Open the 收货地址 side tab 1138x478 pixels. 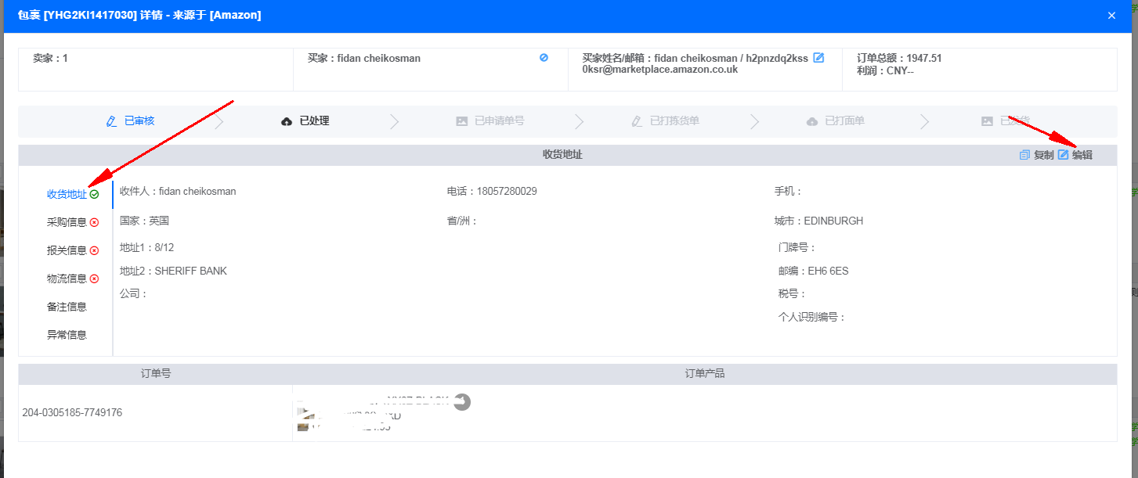[67, 194]
